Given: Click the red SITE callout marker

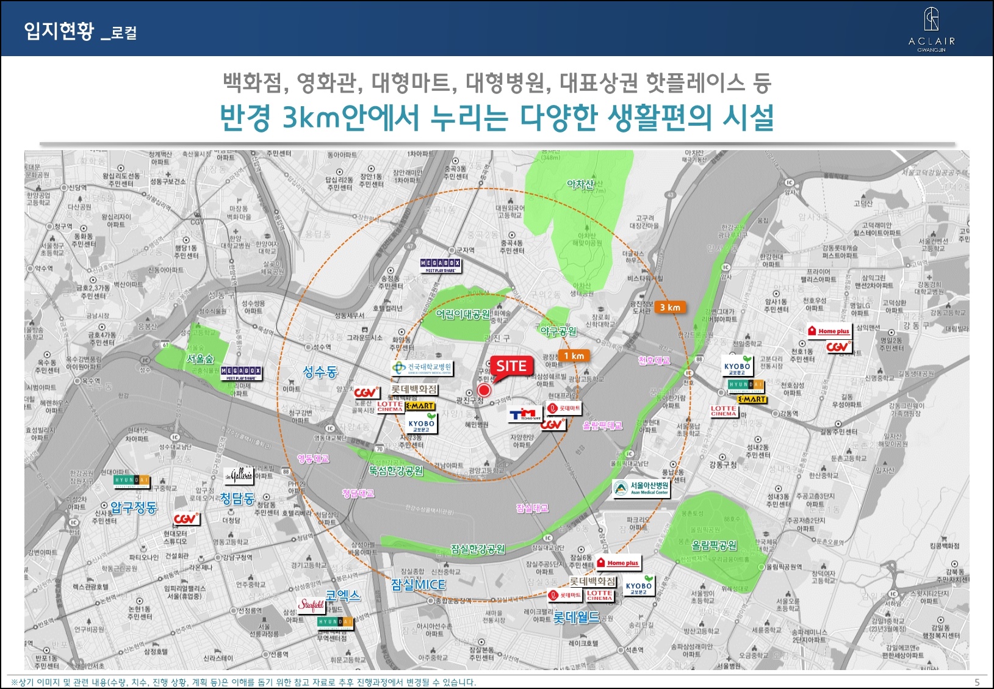Looking at the screenshot, I should pos(511,367).
